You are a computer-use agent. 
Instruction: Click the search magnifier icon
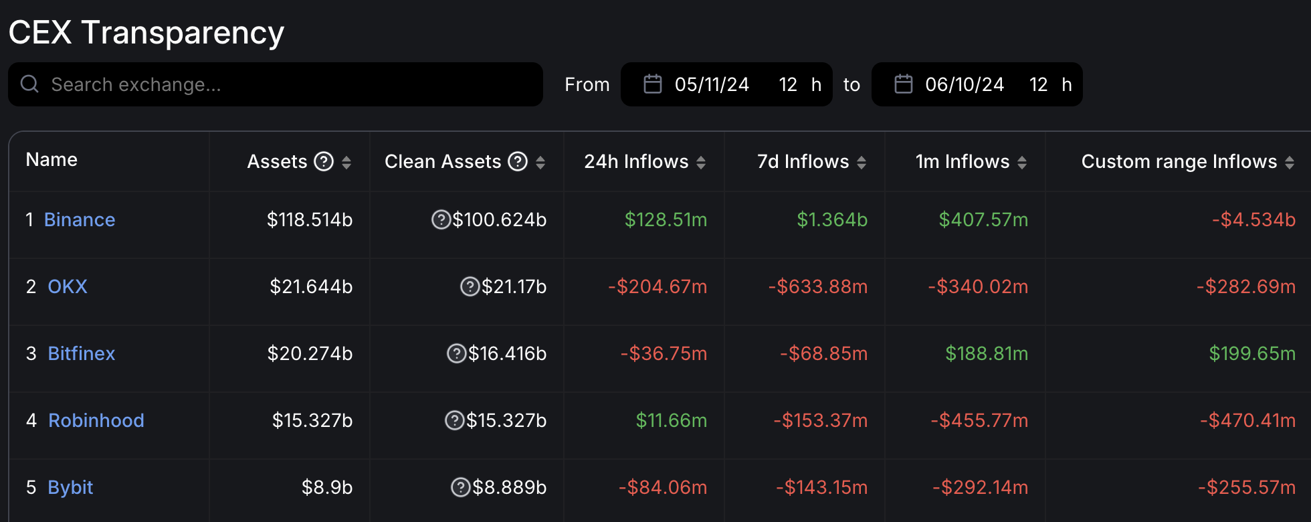(x=29, y=84)
